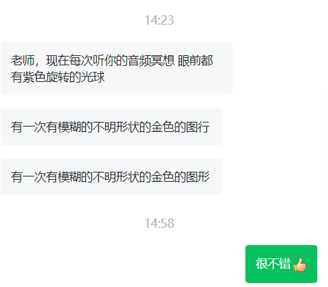Click the word 老师 in first message

[23, 61]
